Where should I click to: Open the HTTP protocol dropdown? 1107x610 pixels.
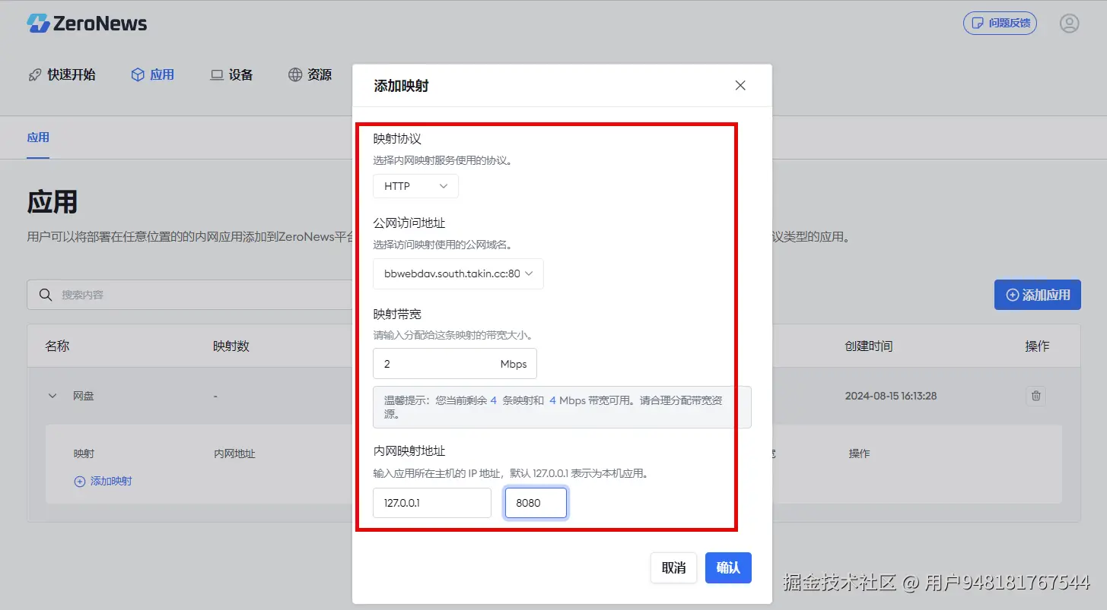(415, 186)
